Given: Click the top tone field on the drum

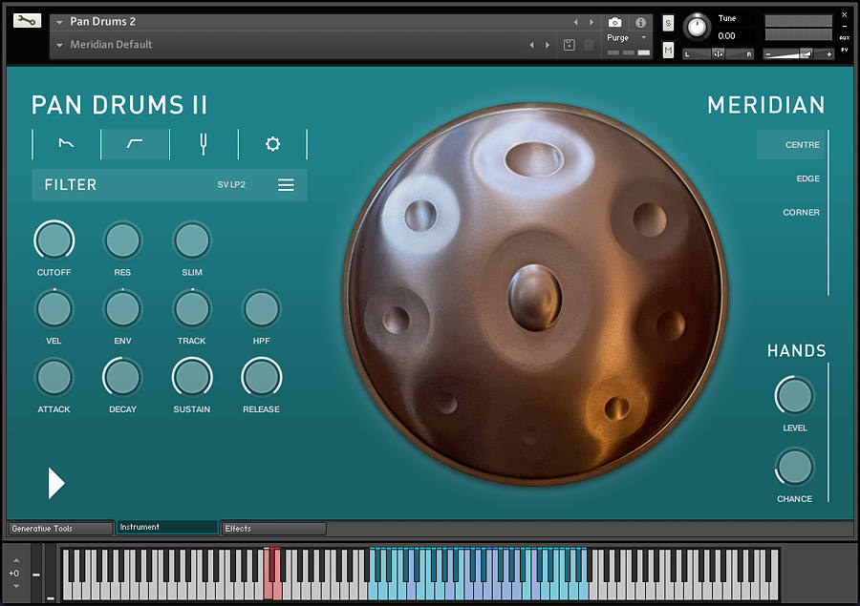Looking at the screenshot, I should 534,158.
